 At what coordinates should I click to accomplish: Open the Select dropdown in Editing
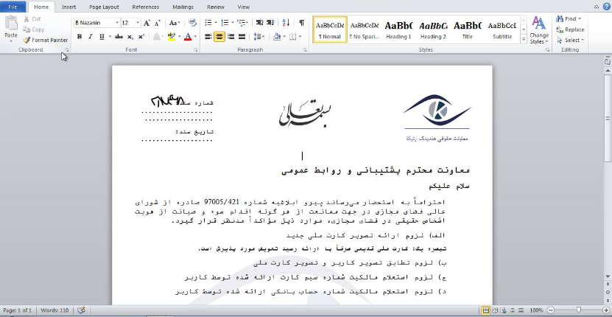pos(570,40)
